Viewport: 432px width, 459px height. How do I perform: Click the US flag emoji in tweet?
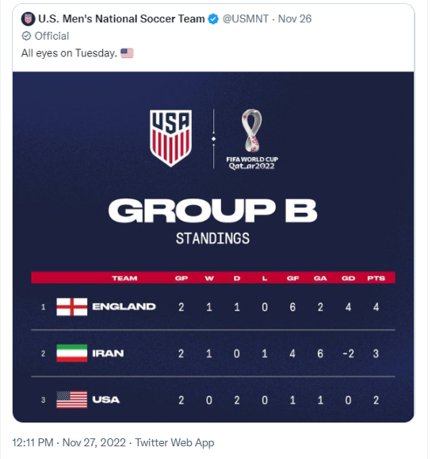[x=127, y=53]
